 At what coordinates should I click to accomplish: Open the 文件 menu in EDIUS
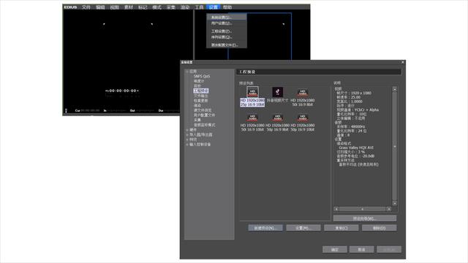(x=86, y=7)
